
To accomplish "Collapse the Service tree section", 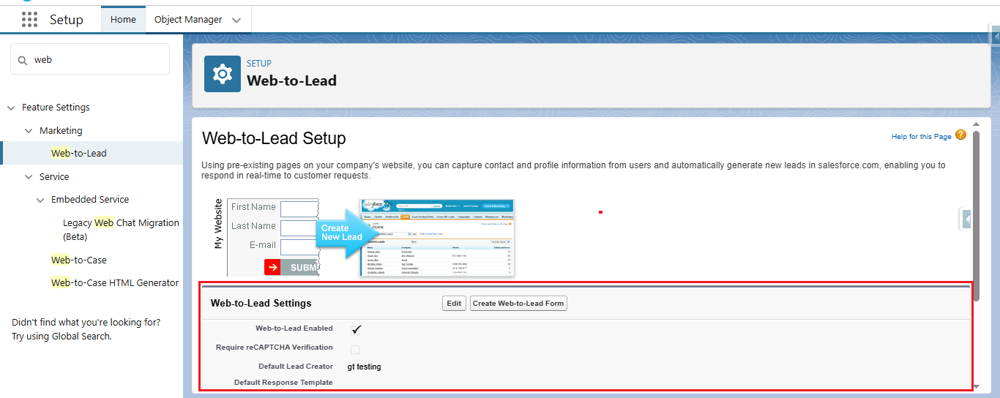I will point(29,177).
